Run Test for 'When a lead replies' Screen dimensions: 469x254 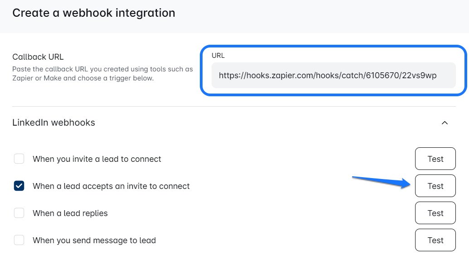[x=435, y=213]
